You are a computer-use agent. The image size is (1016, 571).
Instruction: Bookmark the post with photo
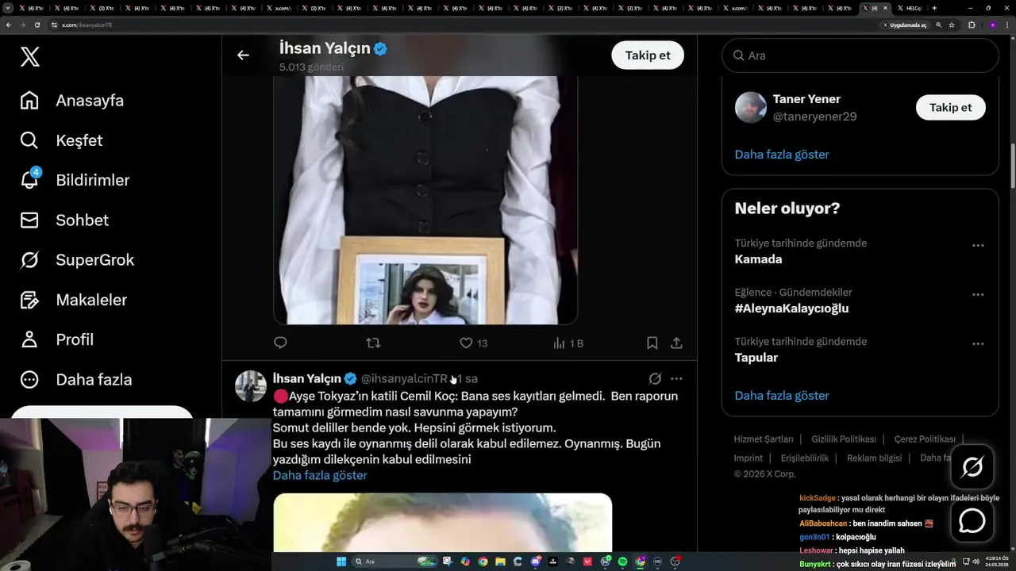652,343
